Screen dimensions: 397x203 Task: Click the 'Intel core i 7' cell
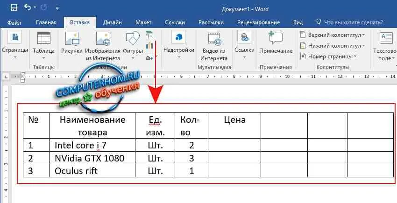[92, 145]
